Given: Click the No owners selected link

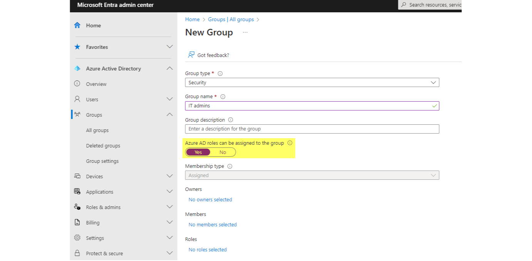Looking at the screenshot, I should tap(210, 199).
